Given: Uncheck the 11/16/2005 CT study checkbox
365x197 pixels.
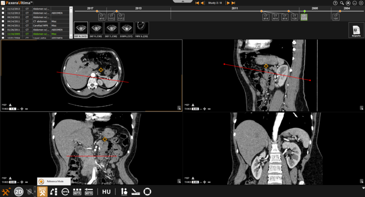Looking at the screenshot, I should 3,34.
